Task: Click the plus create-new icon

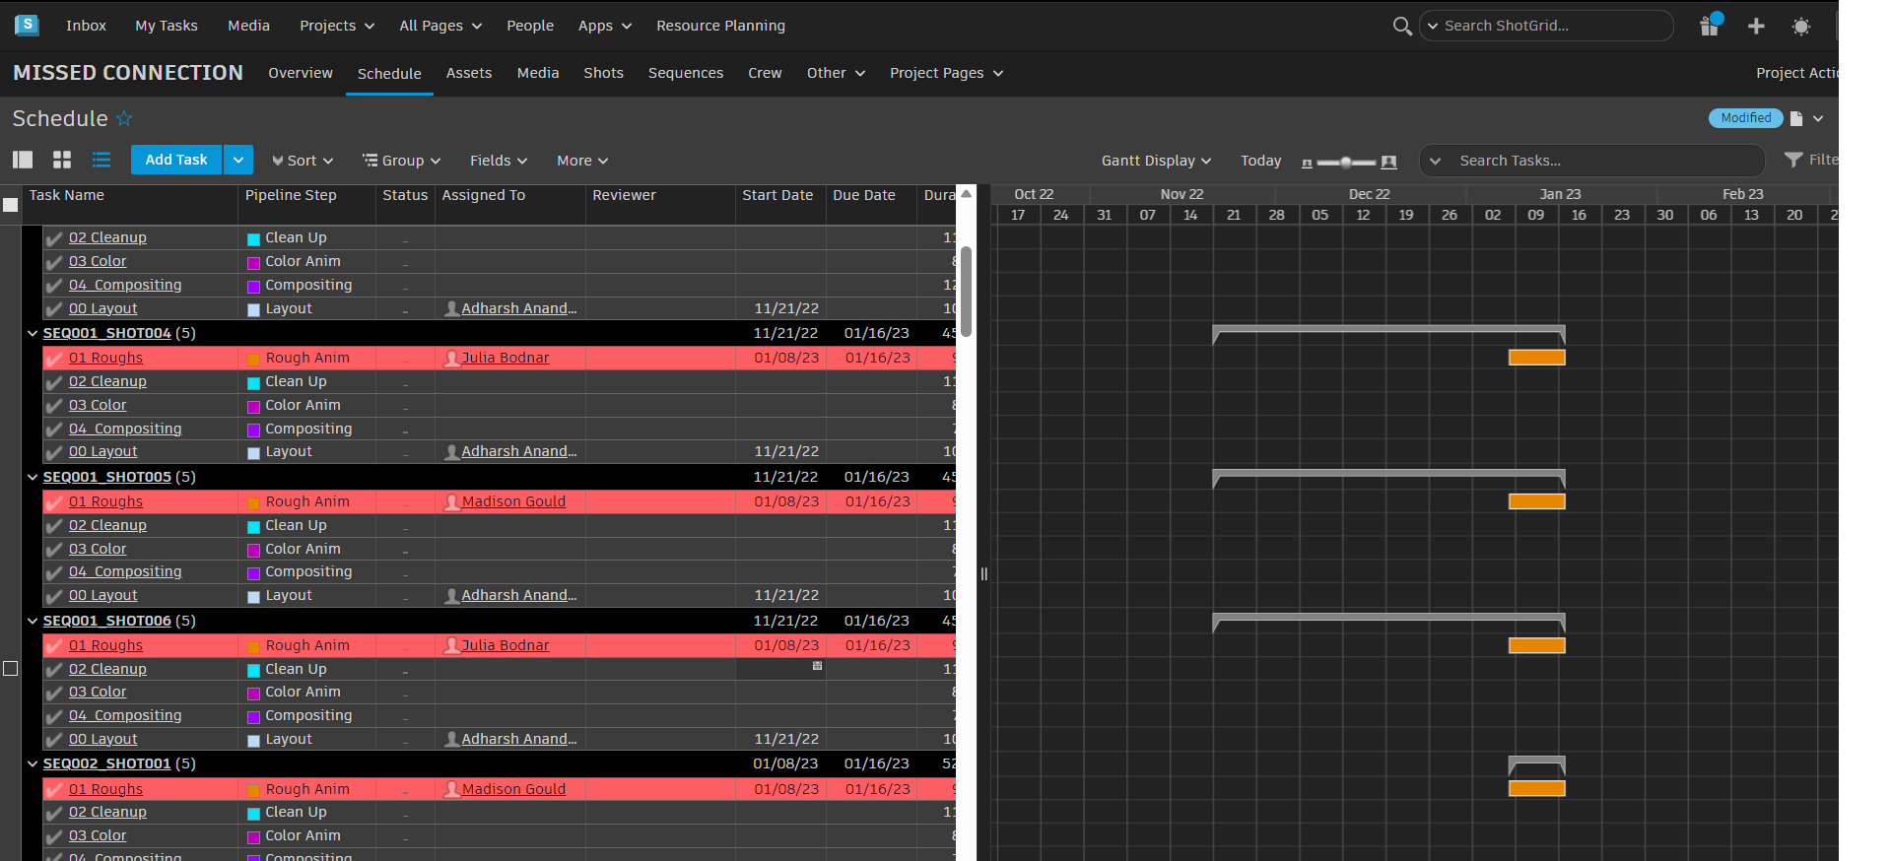Action: click(x=1756, y=26)
